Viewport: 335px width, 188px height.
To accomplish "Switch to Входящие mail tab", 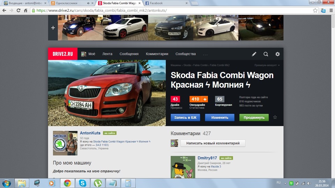I will tap(25, 3).
